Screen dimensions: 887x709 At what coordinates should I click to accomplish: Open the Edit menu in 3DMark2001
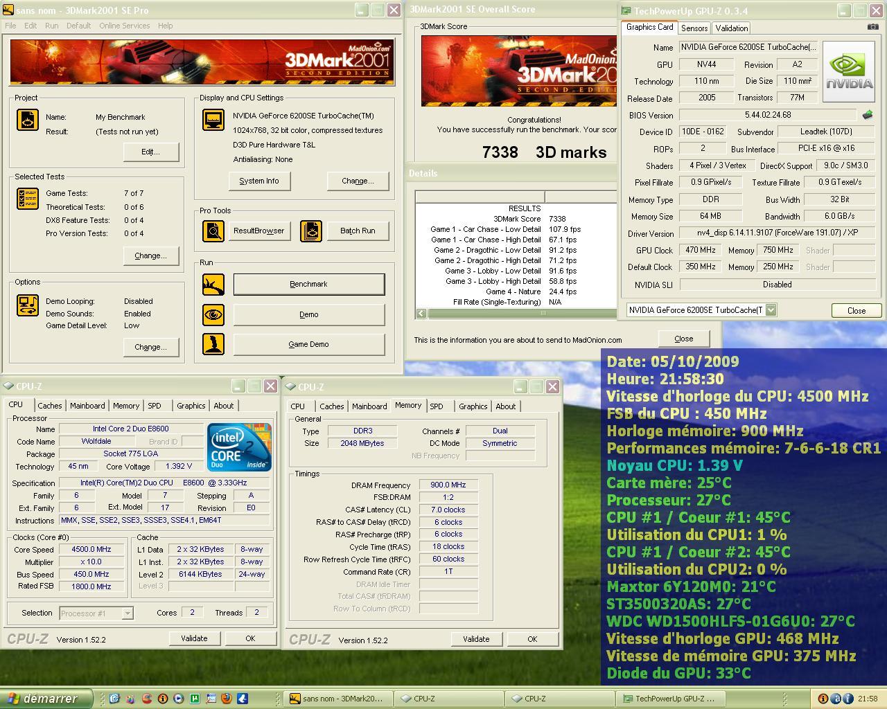point(30,26)
